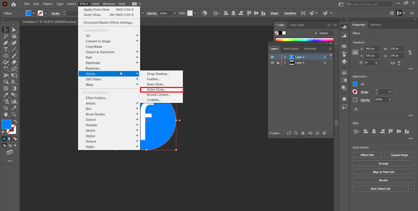Select the Eraser tool

(x=14, y=62)
